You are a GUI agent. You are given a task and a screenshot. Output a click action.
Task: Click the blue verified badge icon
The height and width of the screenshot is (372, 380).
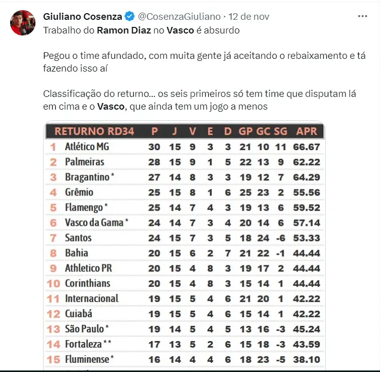pos(130,17)
